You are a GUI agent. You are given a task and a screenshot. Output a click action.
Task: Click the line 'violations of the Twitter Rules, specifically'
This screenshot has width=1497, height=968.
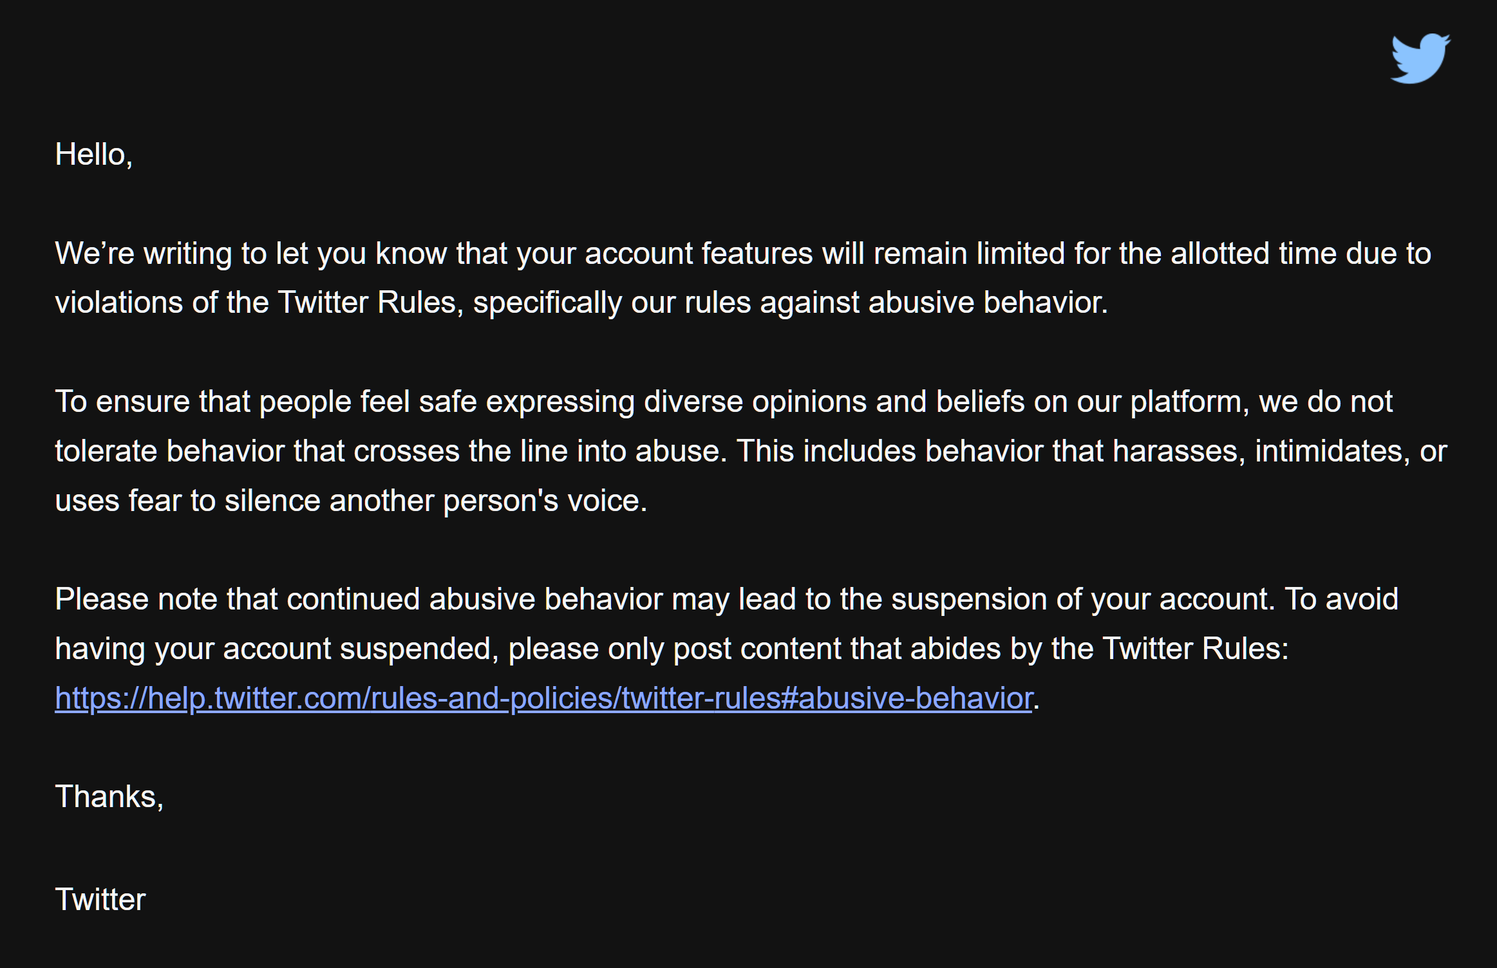tap(581, 303)
